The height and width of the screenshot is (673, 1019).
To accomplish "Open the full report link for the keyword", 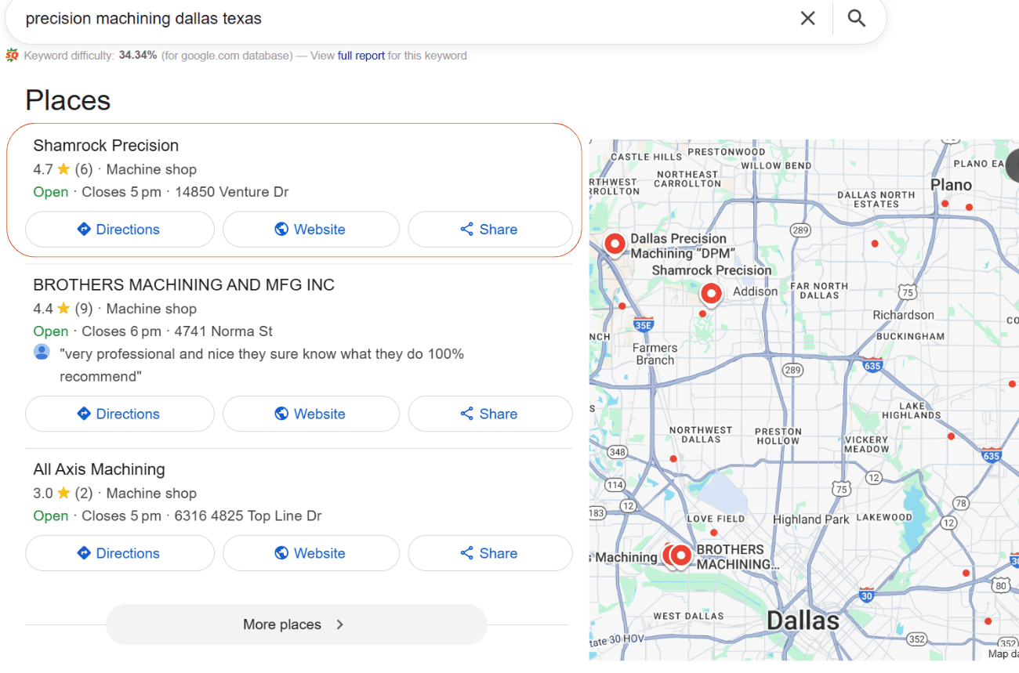I will [361, 56].
